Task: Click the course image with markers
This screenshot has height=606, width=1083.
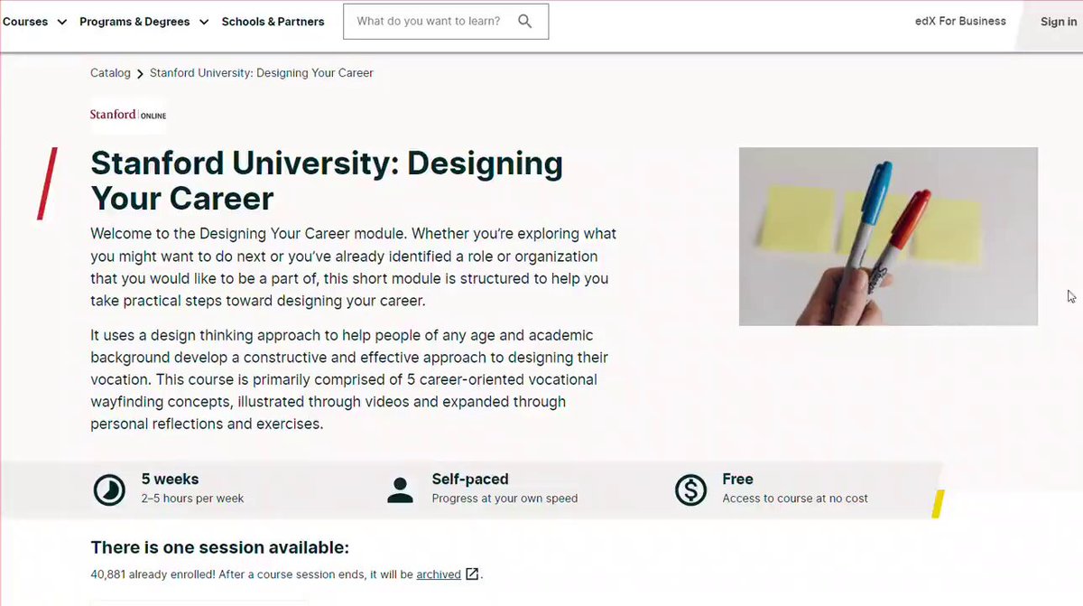Action: 888,237
